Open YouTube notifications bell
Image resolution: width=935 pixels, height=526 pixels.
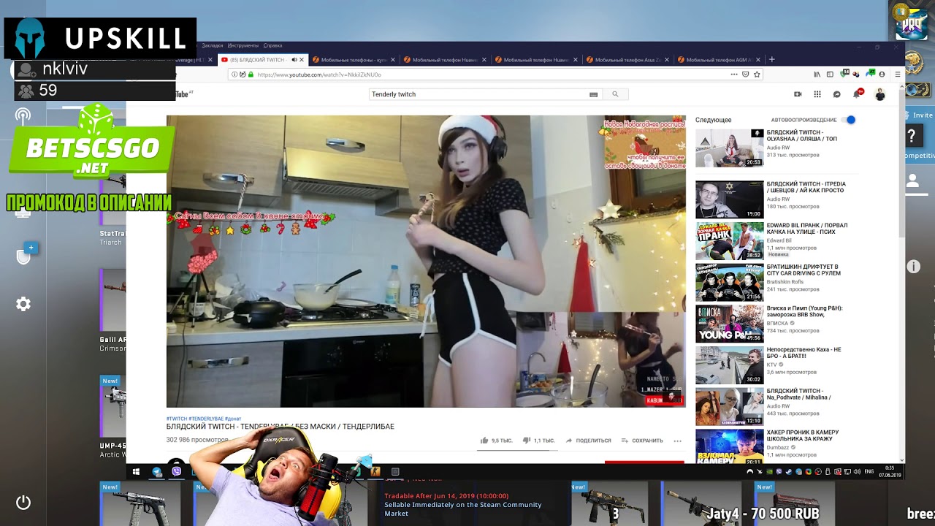[858, 94]
